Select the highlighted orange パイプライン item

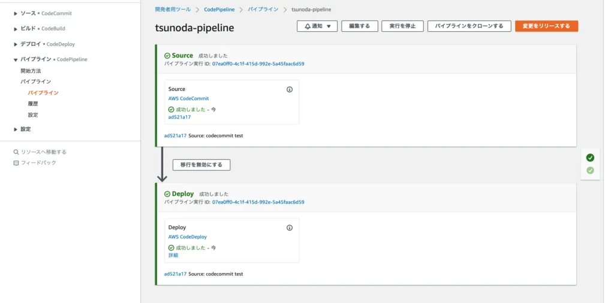pos(43,93)
